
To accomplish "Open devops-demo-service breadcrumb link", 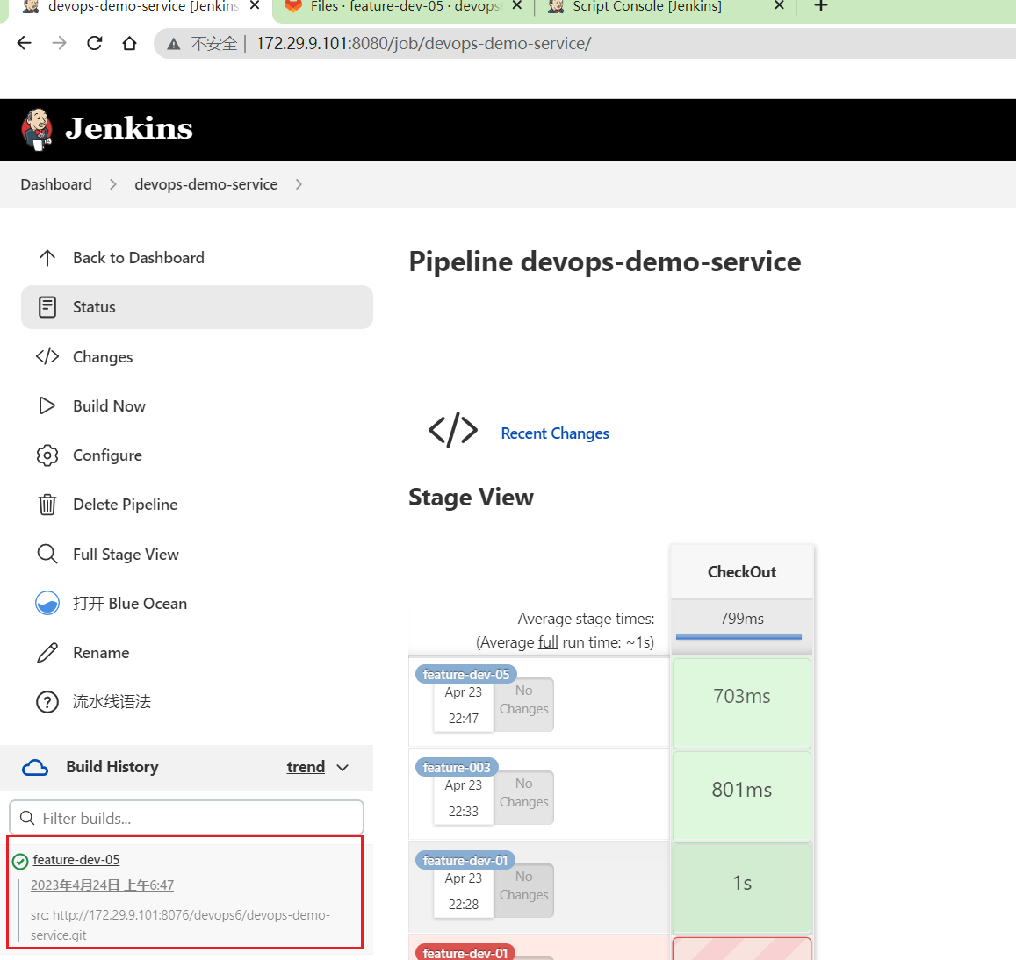I will pos(206,184).
